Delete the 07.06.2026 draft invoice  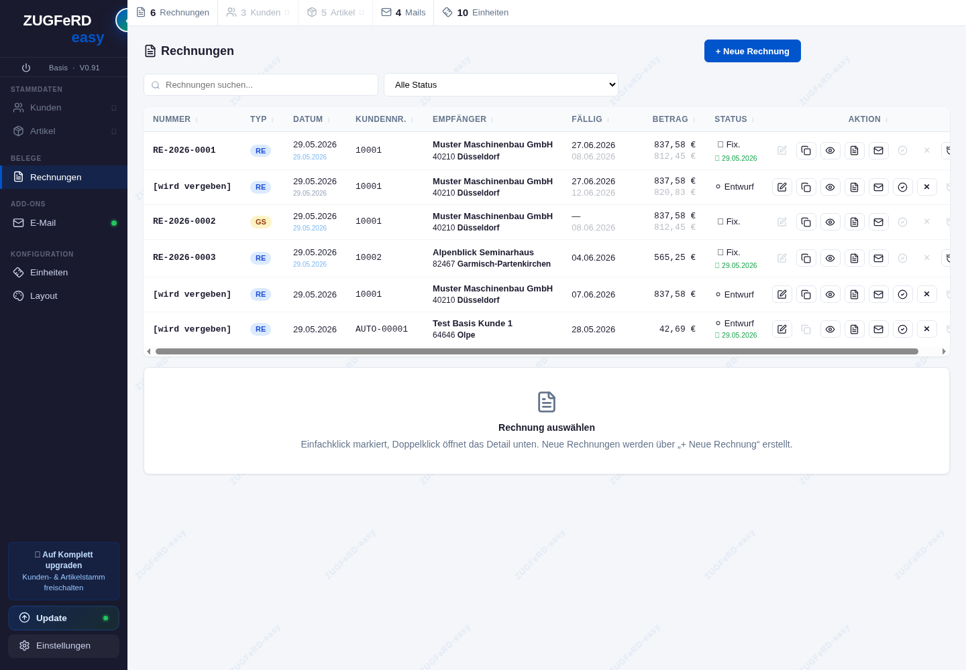[x=927, y=294]
